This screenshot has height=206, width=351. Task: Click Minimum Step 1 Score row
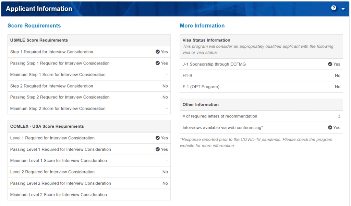(89, 75)
